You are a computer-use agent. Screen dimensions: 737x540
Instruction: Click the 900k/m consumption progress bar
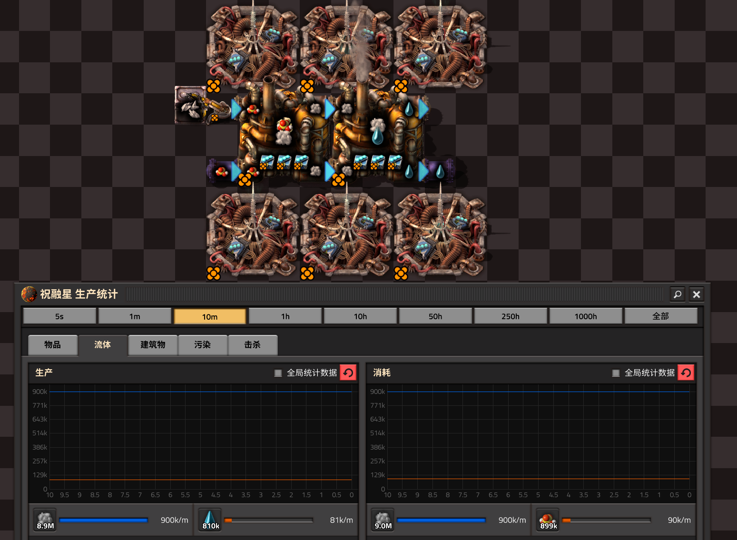[441, 520]
